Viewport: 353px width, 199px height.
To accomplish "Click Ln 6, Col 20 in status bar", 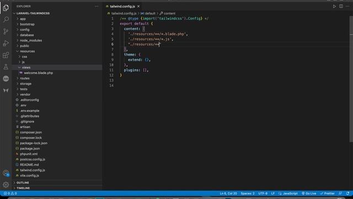I will [228, 193].
